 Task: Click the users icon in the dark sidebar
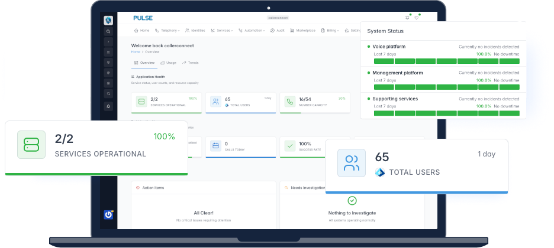[108, 52]
